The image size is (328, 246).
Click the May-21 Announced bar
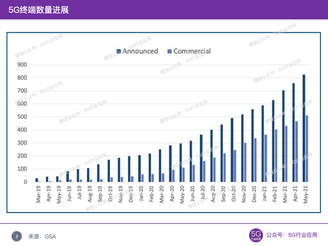(304, 128)
